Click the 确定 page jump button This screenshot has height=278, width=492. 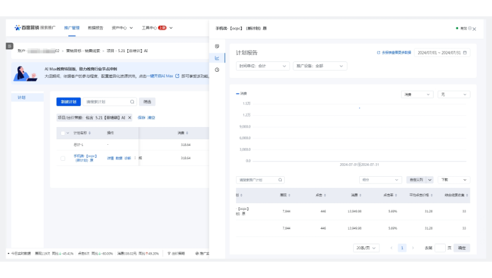(x=462, y=248)
